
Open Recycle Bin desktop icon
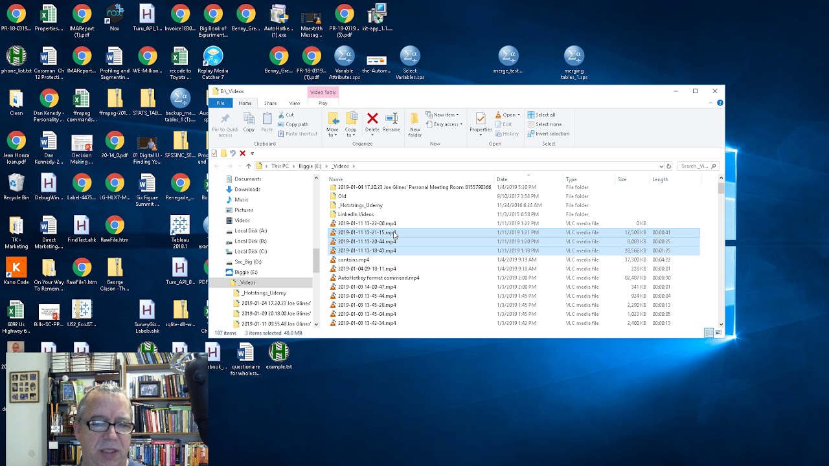click(x=16, y=188)
